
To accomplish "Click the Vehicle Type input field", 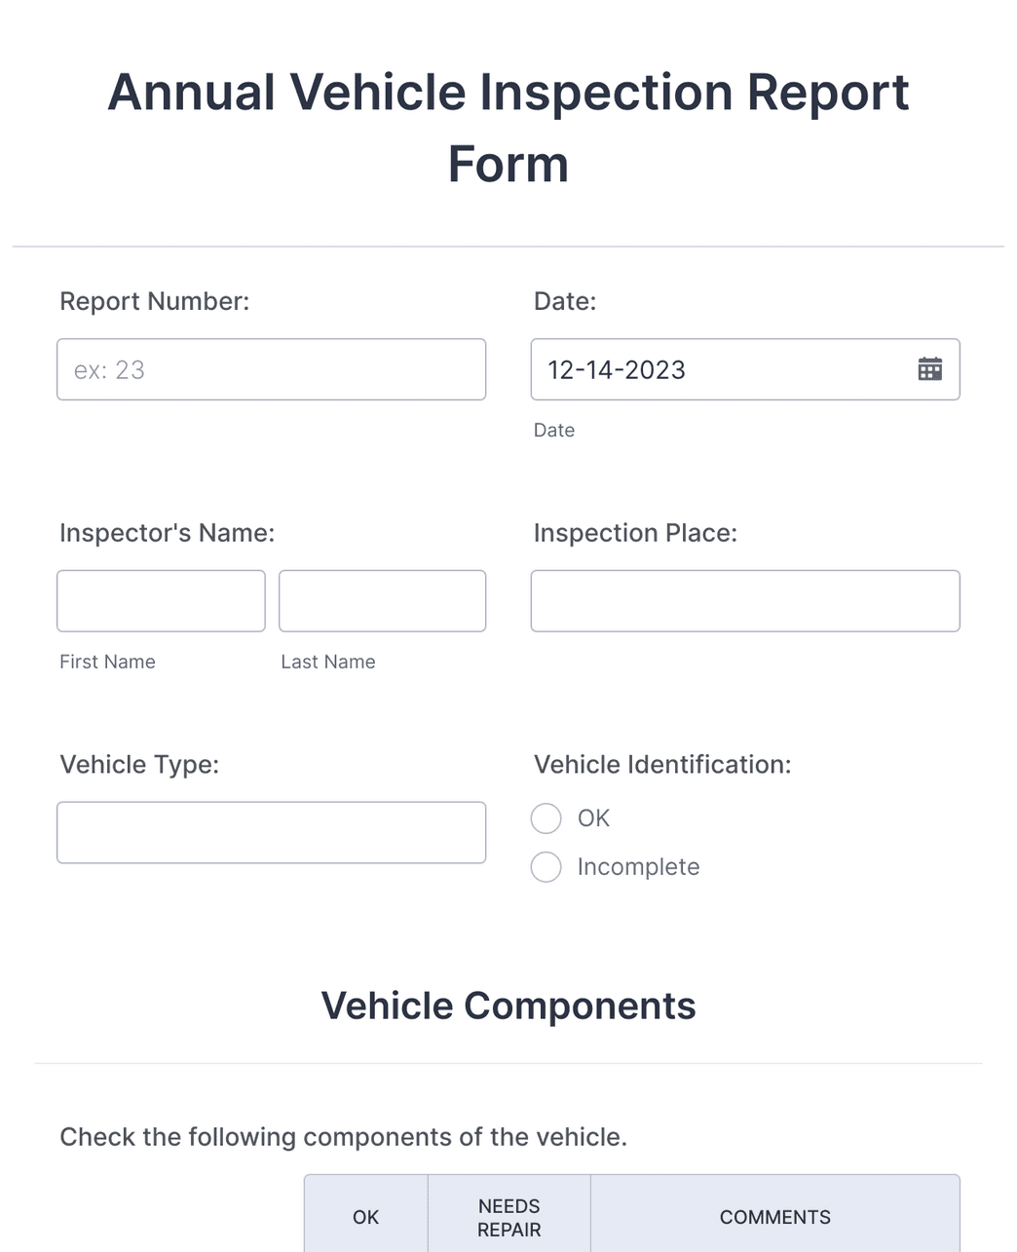I will point(271,832).
